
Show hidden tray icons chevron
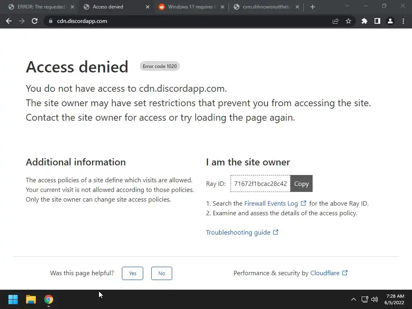point(354,299)
